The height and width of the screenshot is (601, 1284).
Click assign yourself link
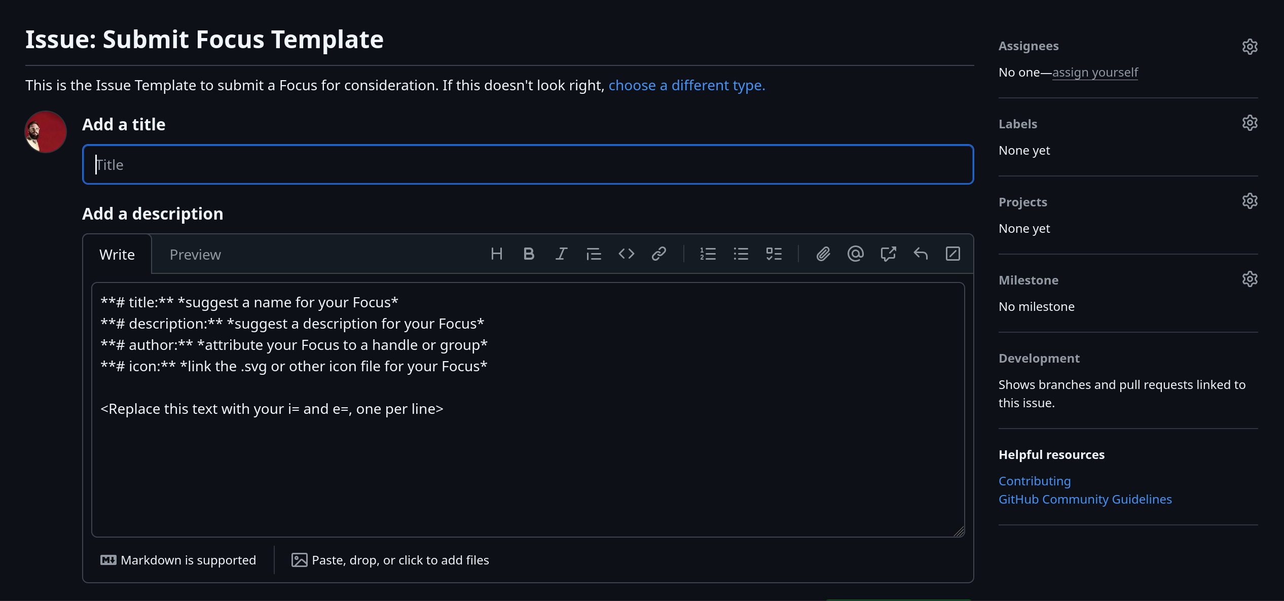[1095, 71]
